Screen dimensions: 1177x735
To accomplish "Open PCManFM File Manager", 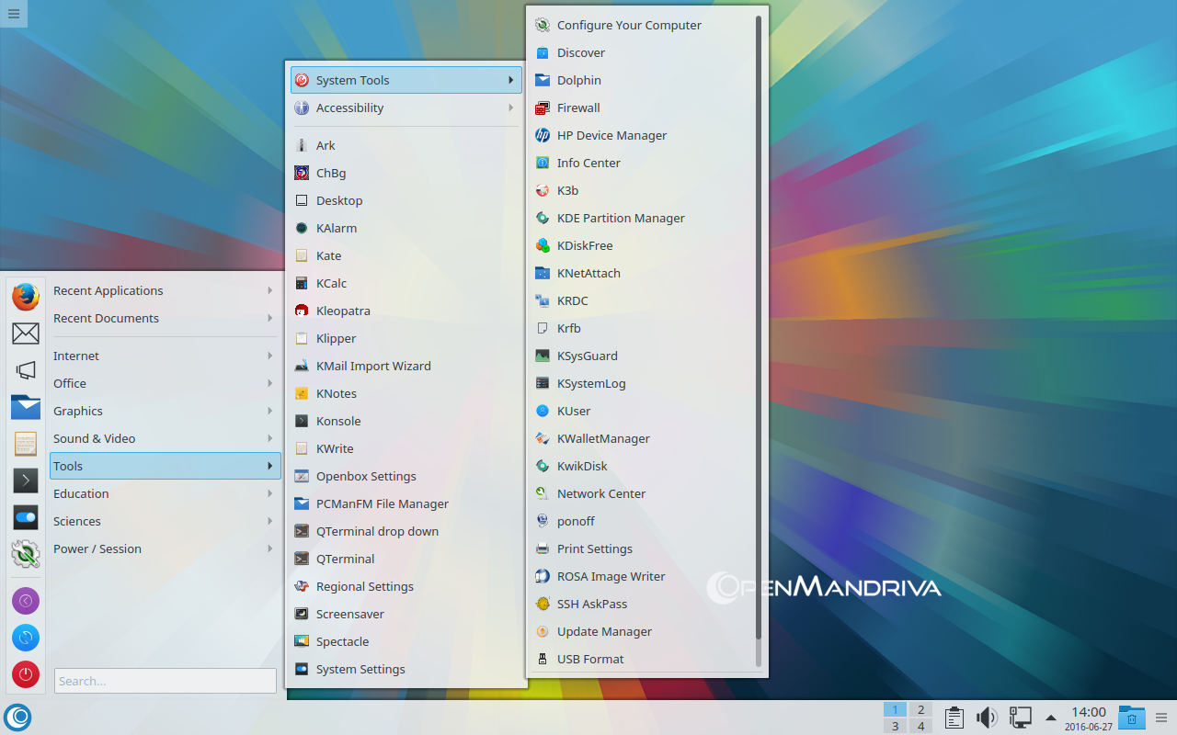I will (406, 503).
